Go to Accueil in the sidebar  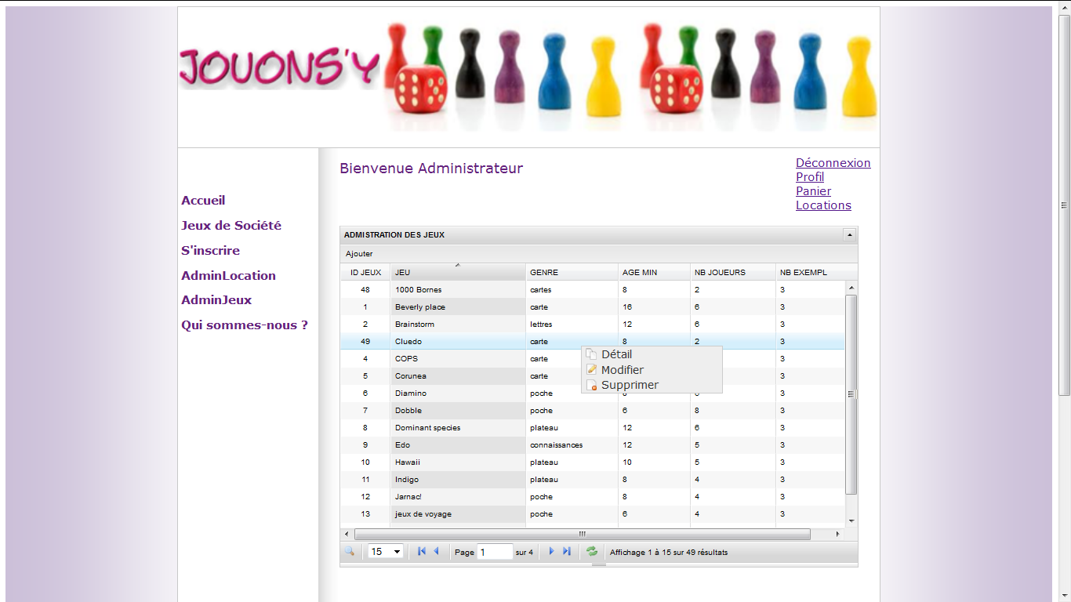pyautogui.click(x=203, y=201)
